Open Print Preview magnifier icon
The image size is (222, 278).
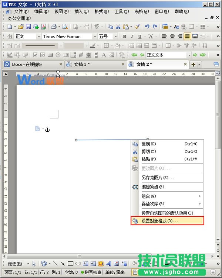65,27
